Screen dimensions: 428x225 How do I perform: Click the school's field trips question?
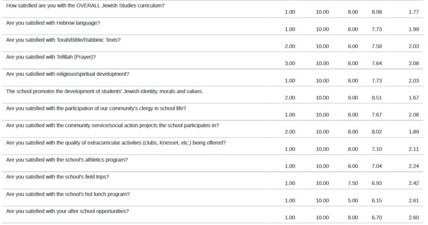coord(57,176)
